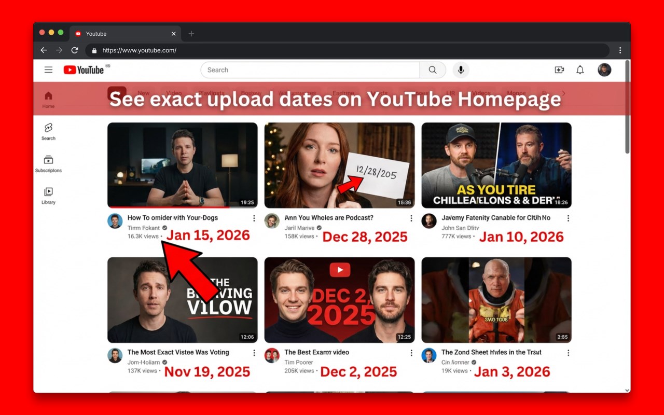This screenshot has width=664, height=415.
Task: Open the Create video icon
Action: (x=559, y=70)
